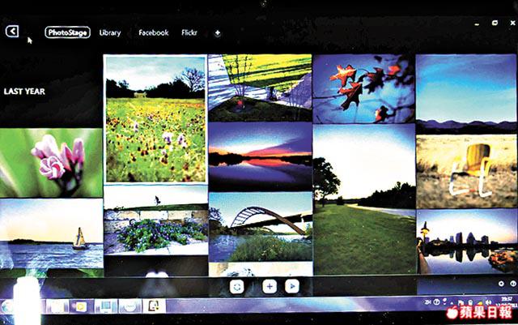Open the taskbar clock

pyautogui.click(x=506, y=302)
